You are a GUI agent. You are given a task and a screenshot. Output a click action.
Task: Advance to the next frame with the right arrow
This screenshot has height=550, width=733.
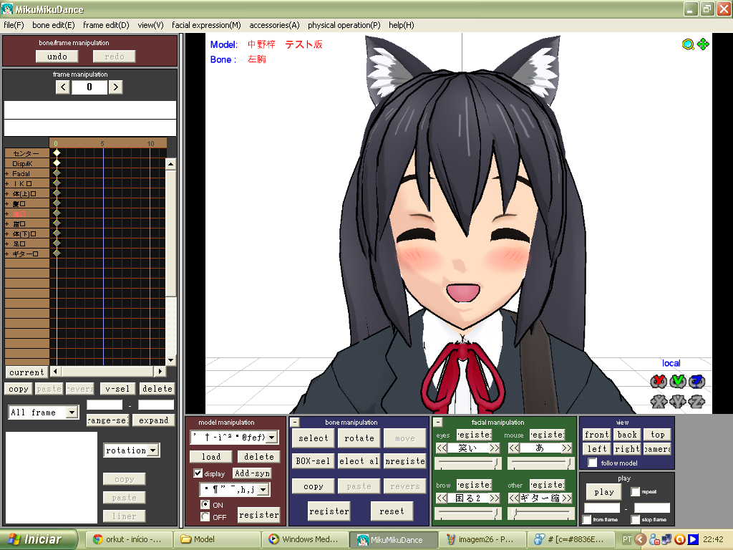[x=115, y=87]
